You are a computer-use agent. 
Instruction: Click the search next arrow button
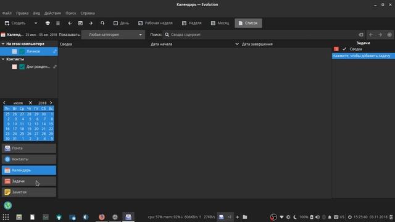pyautogui.click(x=380, y=35)
